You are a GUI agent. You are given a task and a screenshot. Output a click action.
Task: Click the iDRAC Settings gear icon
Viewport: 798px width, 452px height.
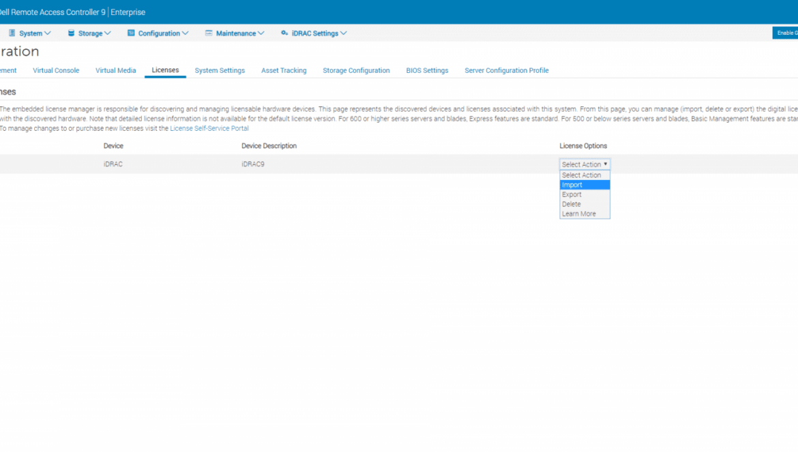(x=284, y=33)
